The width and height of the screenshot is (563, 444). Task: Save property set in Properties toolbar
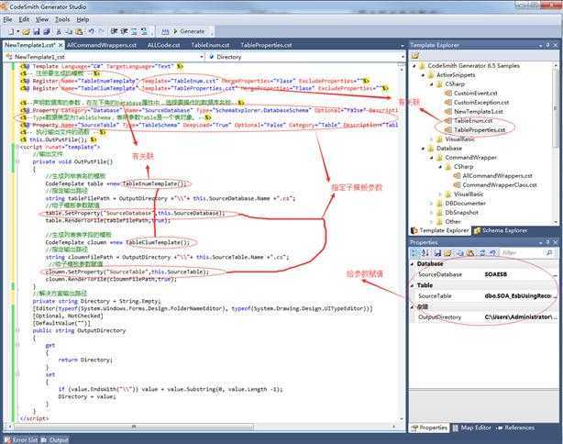[437, 253]
